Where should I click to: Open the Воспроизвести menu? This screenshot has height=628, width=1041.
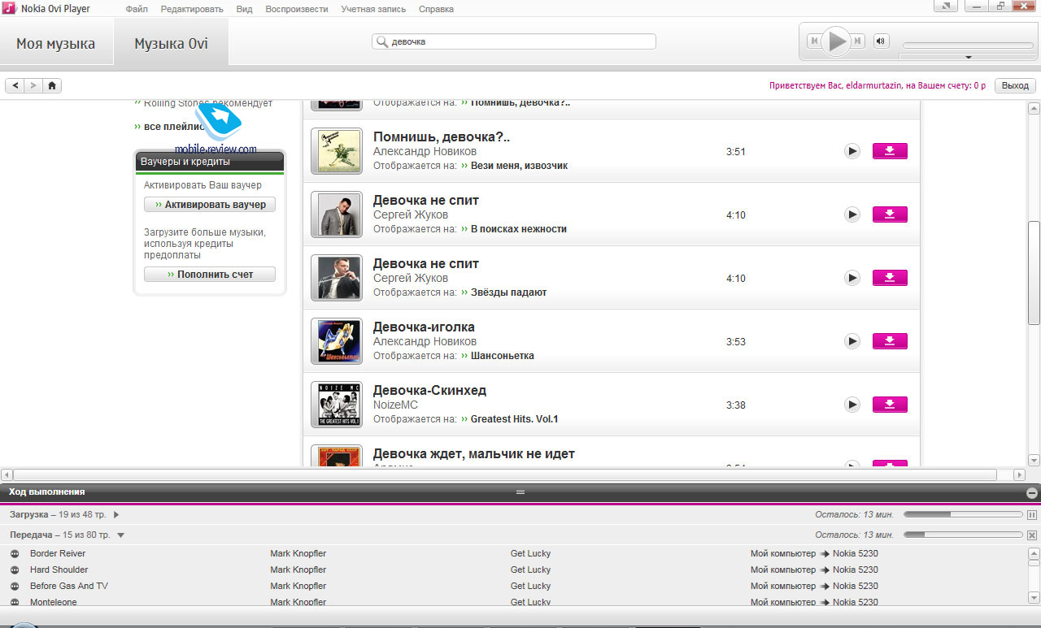pos(297,9)
